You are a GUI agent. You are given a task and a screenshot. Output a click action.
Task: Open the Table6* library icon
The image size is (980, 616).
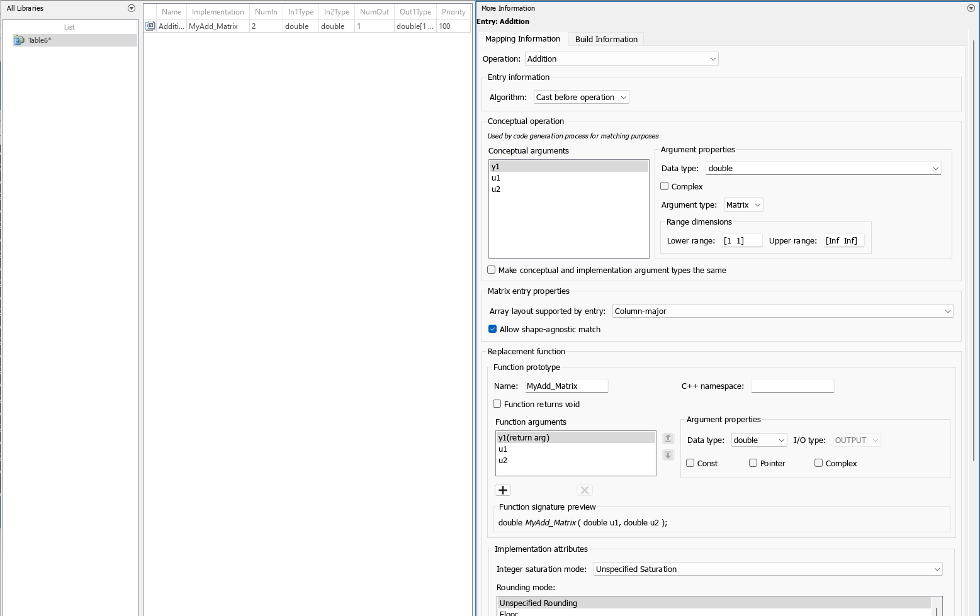click(20, 40)
